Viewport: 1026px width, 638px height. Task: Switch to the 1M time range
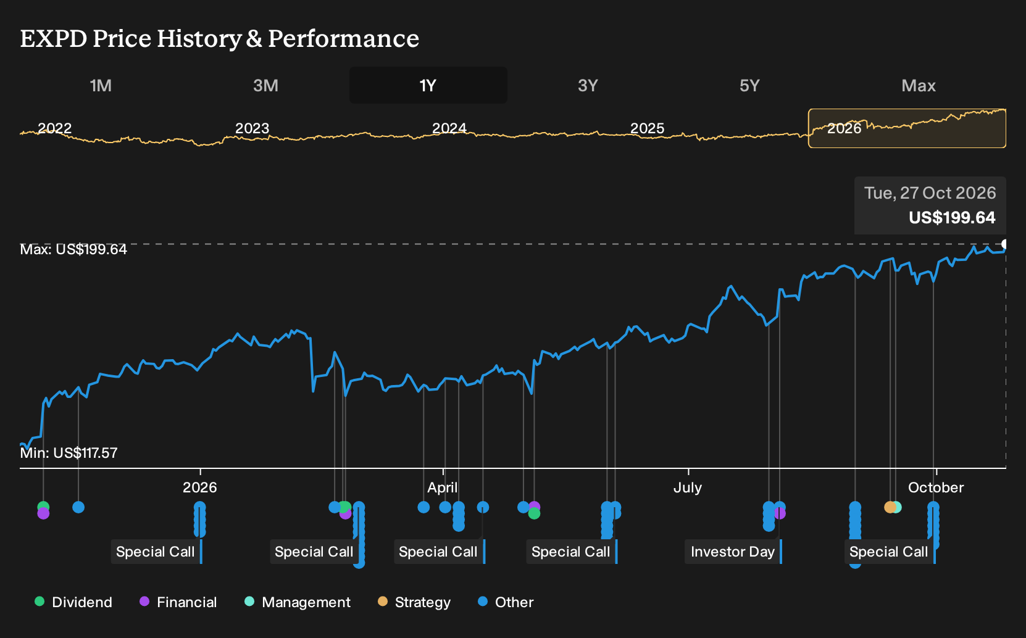pos(101,85)
